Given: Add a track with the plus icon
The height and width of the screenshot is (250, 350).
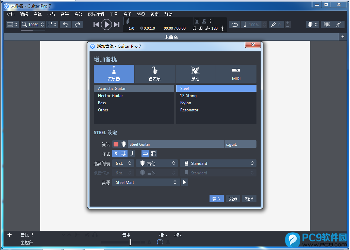Looking at the screenshot, I should [x=10, y=235].
